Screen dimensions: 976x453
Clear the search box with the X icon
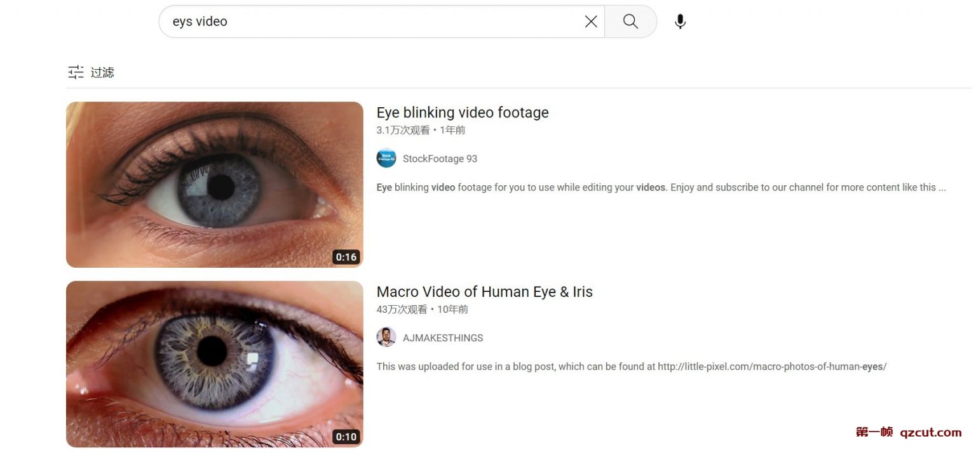point(591,22)
